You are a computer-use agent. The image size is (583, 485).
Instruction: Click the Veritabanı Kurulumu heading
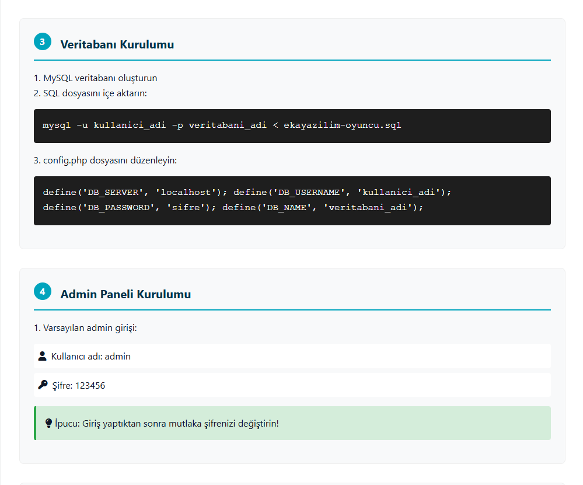click(x=117, y=44)
